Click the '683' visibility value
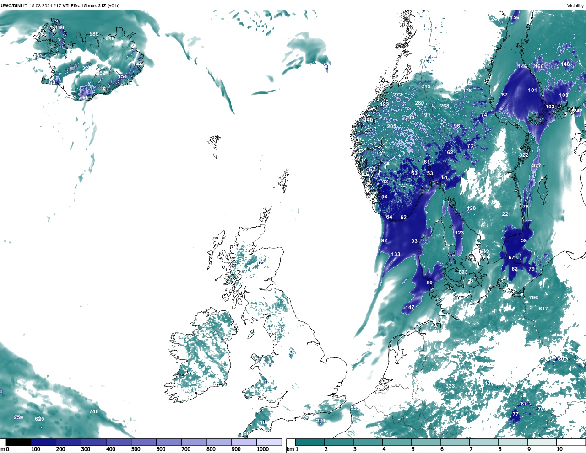The height and width of the screenshot is (453, 586). (x=463, y=272)
